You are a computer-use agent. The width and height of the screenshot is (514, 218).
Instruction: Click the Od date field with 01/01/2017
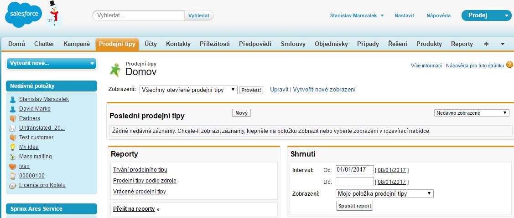(x=355, y=170)
